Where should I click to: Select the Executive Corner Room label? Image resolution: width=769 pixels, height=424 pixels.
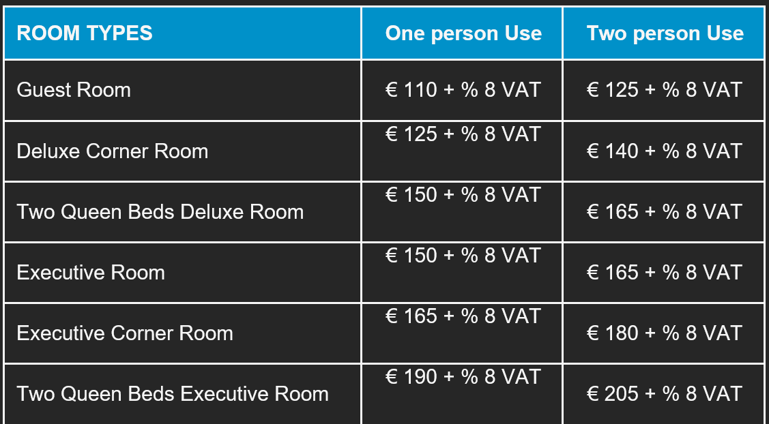125,333
